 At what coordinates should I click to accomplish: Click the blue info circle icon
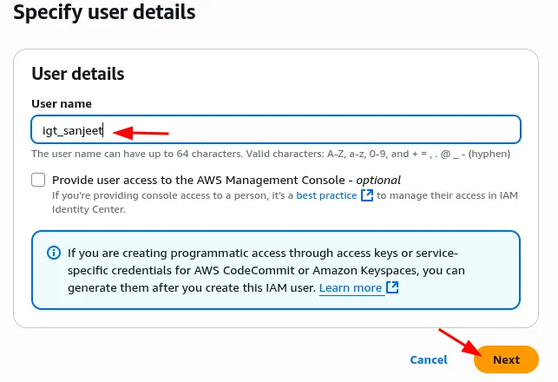54,254
